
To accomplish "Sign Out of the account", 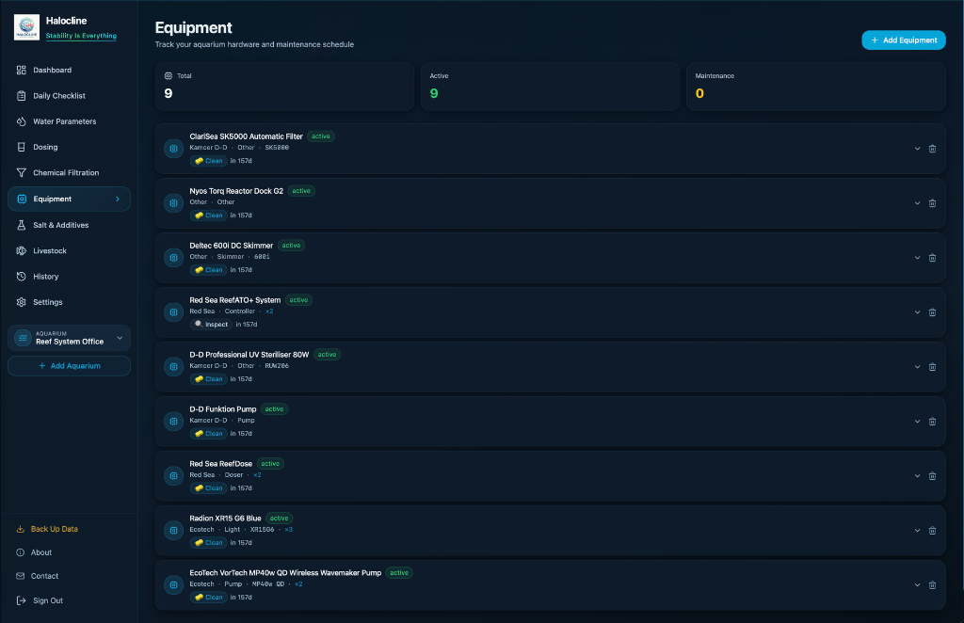I will click(x=40, y=600).
